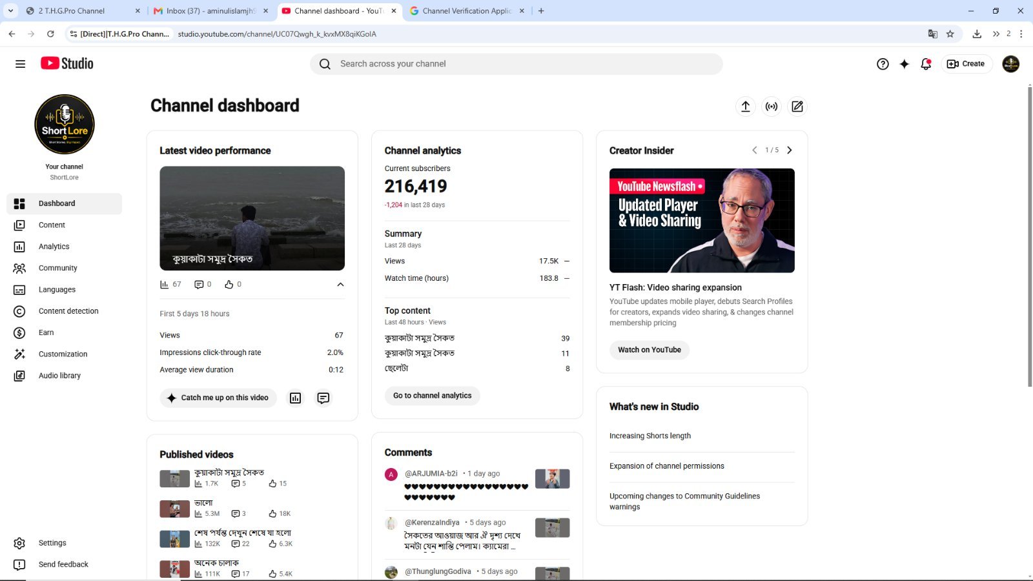Viewport: 1033px width, 581px height.
Task: Click the YouTube Studio logo
Action: (x=67, y=63)
